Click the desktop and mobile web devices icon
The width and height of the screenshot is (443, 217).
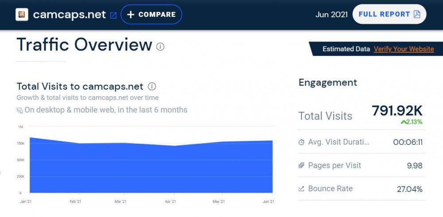[x=19, y=110]
